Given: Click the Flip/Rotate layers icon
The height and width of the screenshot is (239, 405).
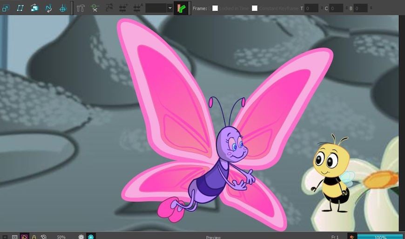Looking at the screenshot, I should 34,8.
